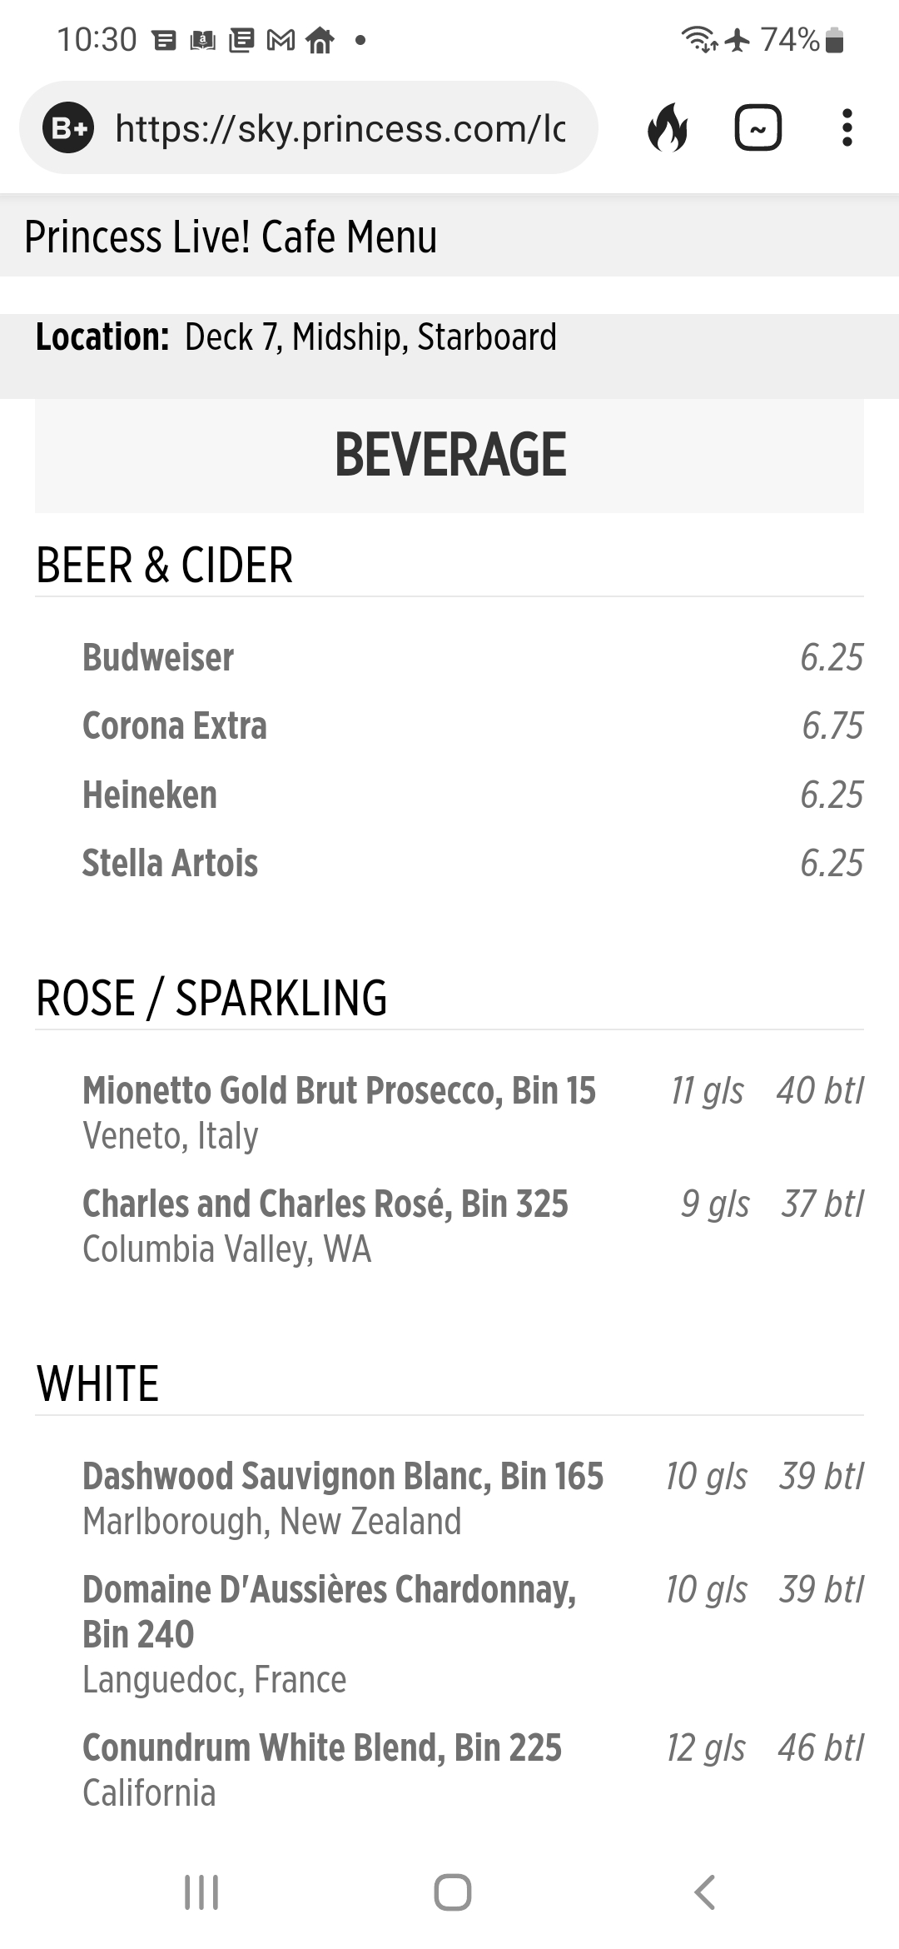Tap the battery icon in status bar
This screenshot has height=1949, width=899.
pyautogui.click(x=834, y=40)
